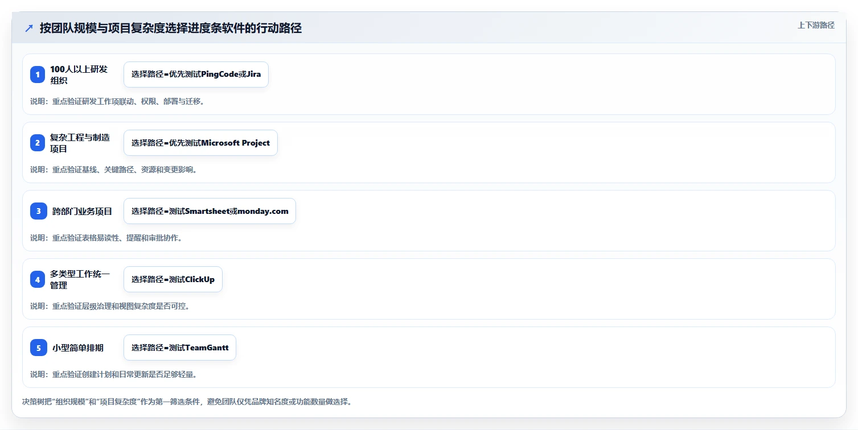The width and height of the screenshot is (858, 430).
Task: Click the step 4 number badge
Action: point(38,279)
